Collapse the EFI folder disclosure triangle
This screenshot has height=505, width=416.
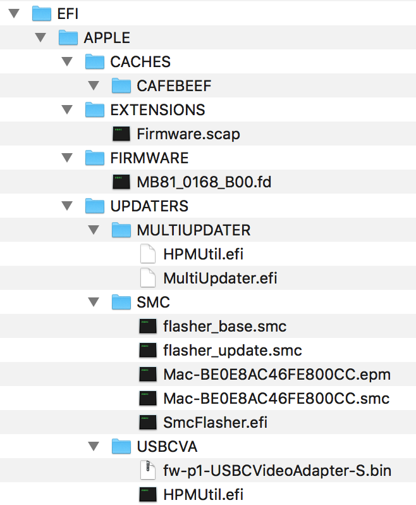click(x=15, y=13)
